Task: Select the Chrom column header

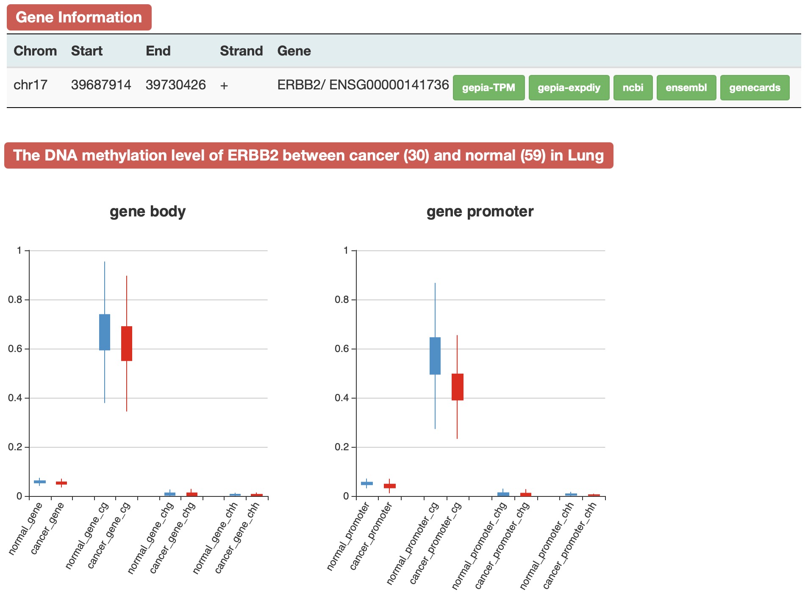Action: point(35,51)
